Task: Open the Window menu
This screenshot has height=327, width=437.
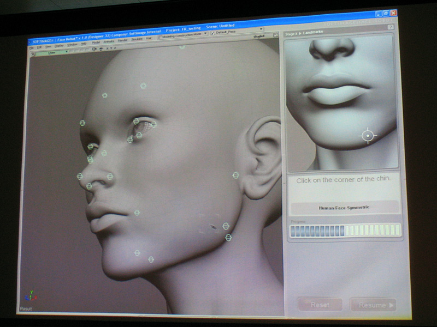Action: tap(72, 44)
